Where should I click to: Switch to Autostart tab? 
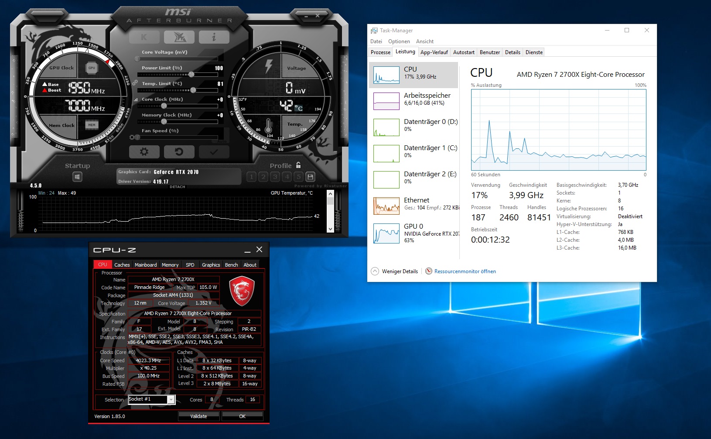coord(464,52)
